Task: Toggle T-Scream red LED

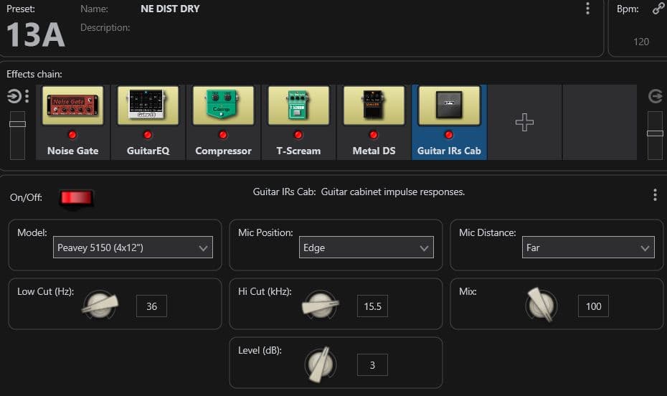Action: tap(298, 135)
